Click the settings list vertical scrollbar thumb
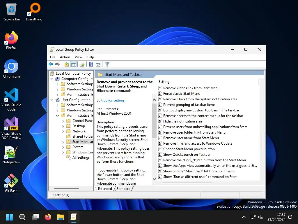Image resolution: width=298 pixels, height=224 pixels. [262, 142]
